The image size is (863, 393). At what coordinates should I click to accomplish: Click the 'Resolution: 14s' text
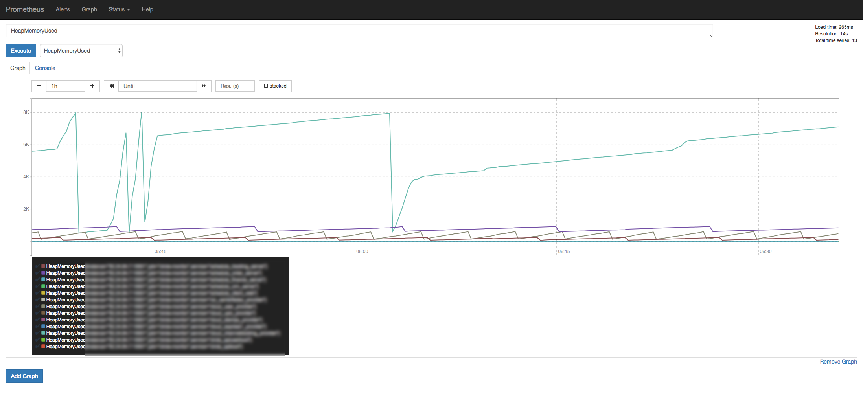click(x=831, y=34)
